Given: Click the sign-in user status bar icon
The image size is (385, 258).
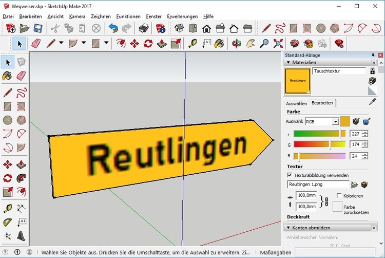Looking at the screenshot, I should pyautogui.click(x=29, y=252).
